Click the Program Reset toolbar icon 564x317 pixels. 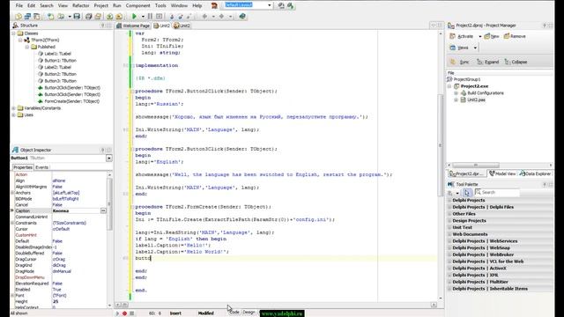click(159, 16)
